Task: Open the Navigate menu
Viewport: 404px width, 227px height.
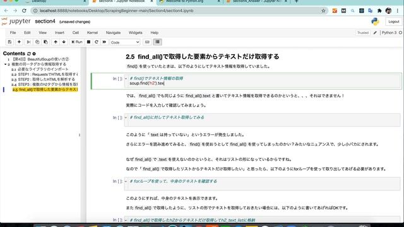Action: click(113, 33)
